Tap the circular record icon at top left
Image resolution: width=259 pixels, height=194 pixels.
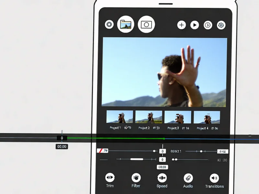click(109, 24)
